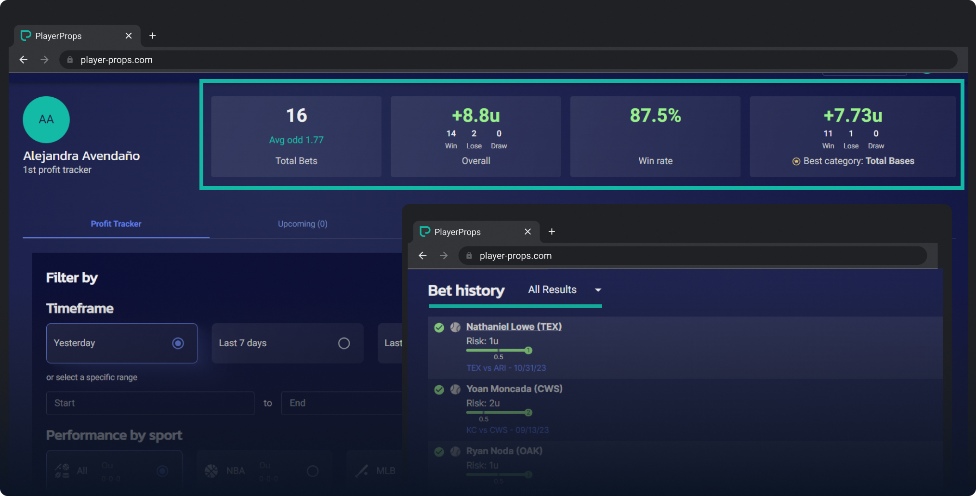Open the End date field
Screen dimensions: 976x496
point(342,403)
